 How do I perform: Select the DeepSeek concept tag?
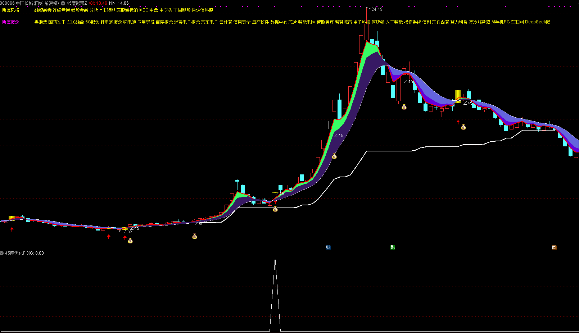(x=537, y=22)
